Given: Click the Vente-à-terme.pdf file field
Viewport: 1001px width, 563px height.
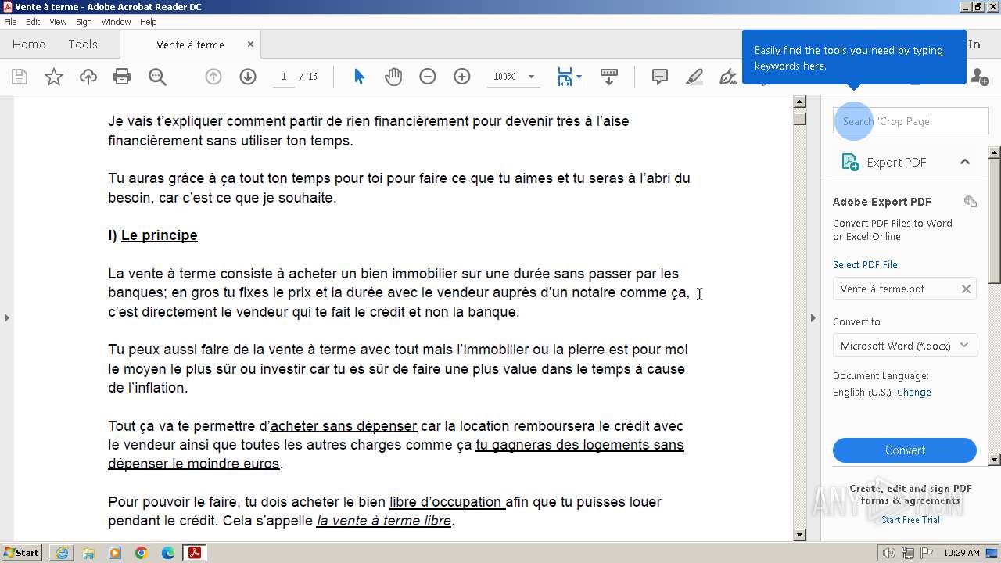Looking at the screenshot, I should [905, 289].
